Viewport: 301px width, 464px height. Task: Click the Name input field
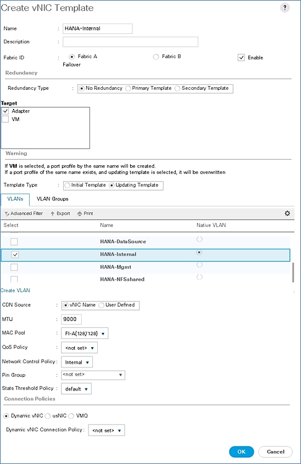coord(97,28)
